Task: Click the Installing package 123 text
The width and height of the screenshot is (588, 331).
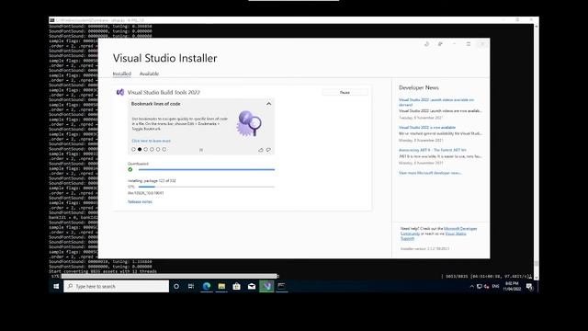Action: click(x=152, y=181)
